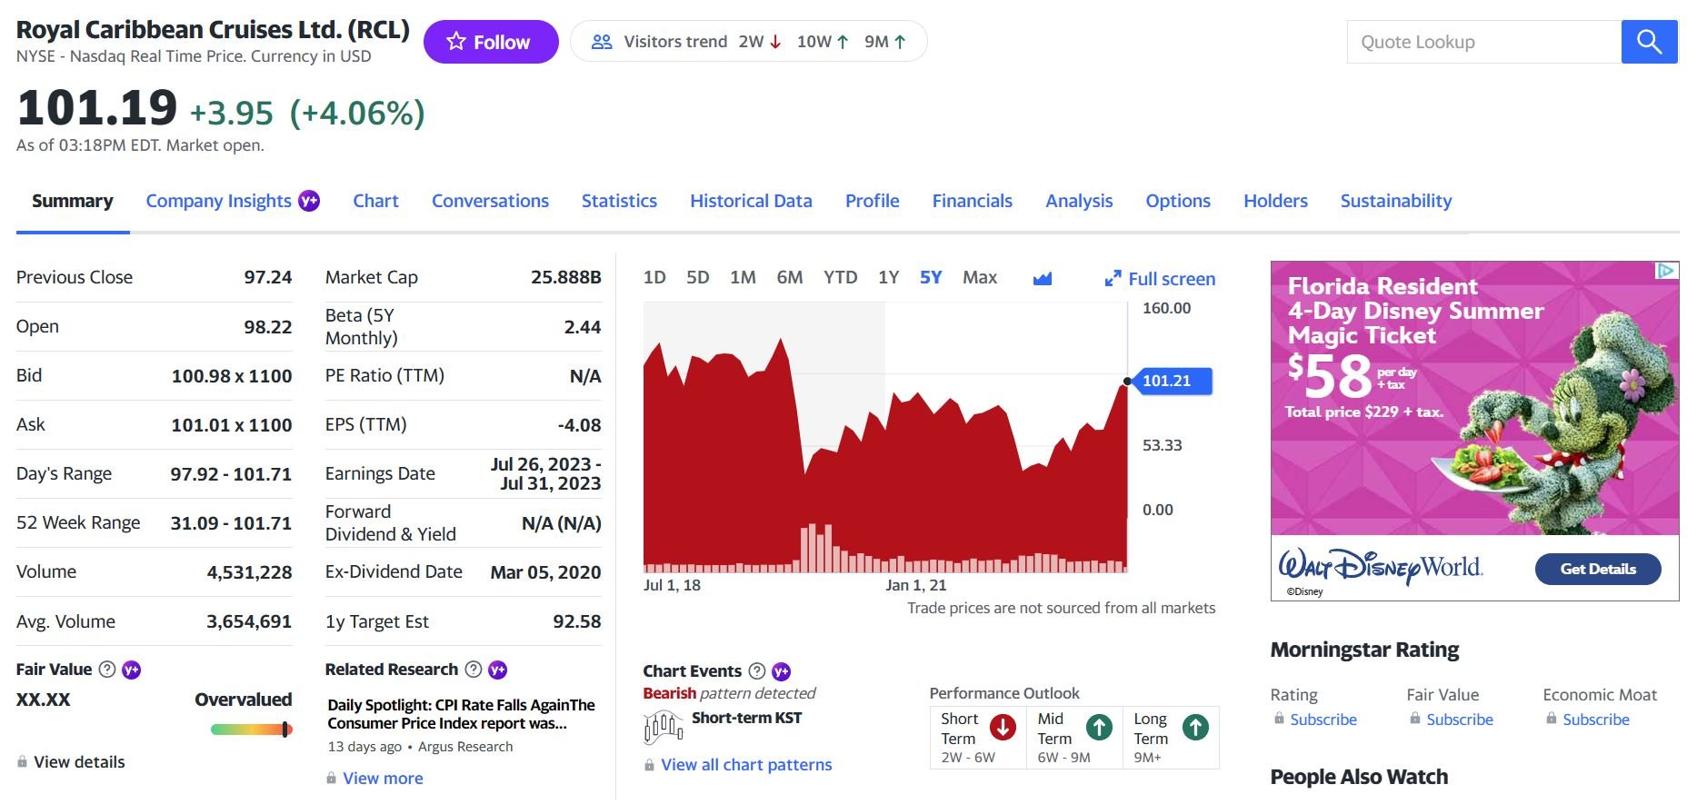Click the lock icon under Morningstar Rating column

click(1279, 719)
